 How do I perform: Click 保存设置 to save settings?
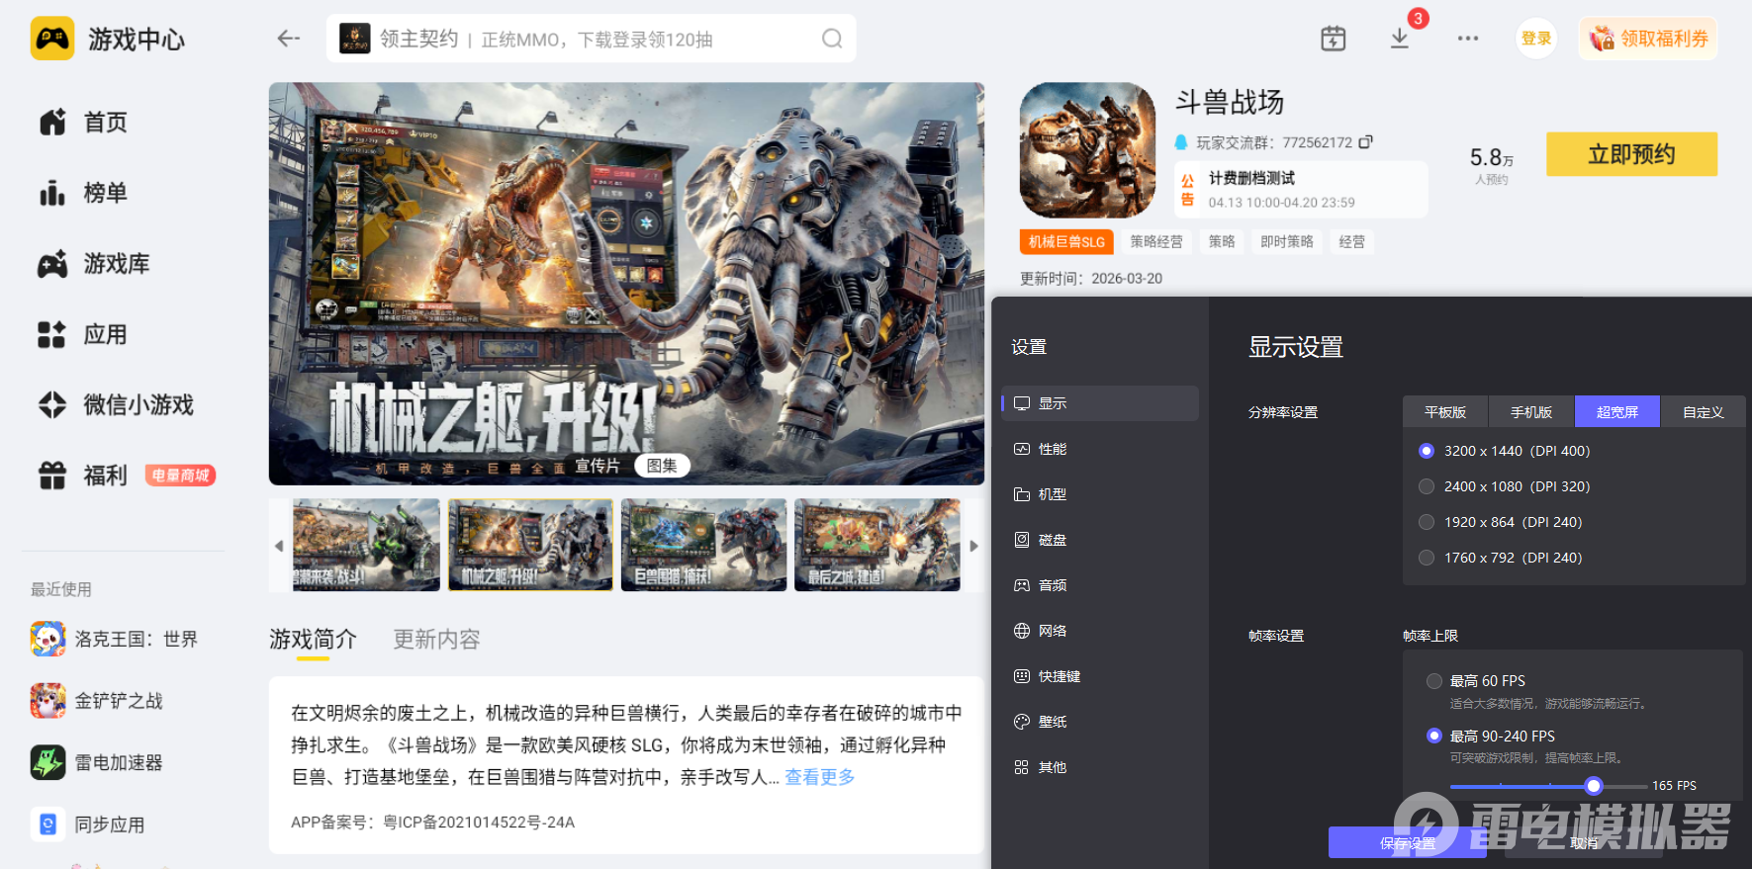tap(1408, 842)
